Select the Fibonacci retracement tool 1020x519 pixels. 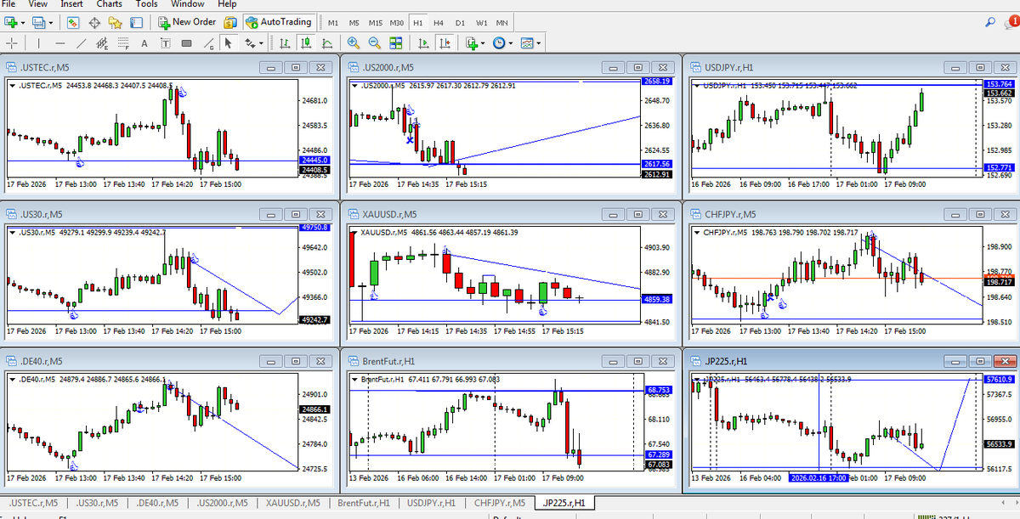(x=123, y=43)
